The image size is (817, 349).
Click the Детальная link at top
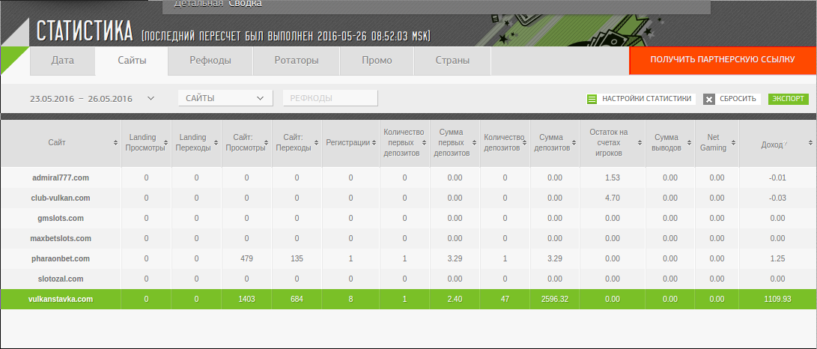click(198, 4)
